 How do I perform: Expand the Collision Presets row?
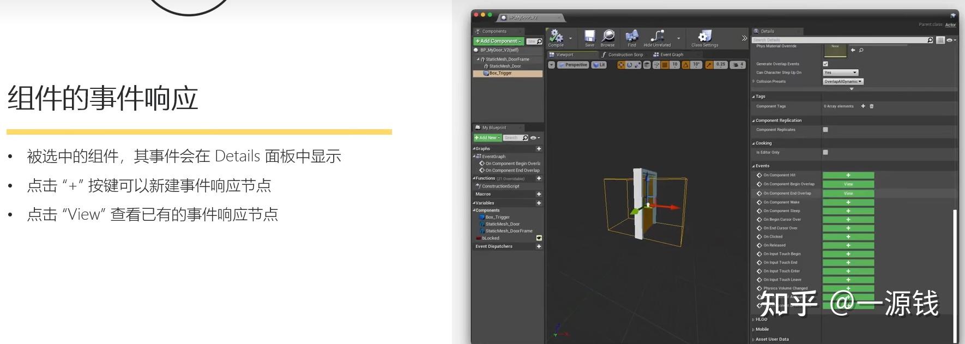coord(753,82)
